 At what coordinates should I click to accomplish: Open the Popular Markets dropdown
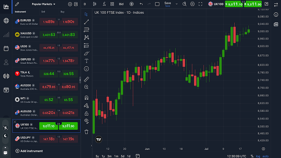pyautogui.click(x=44, y=4)
